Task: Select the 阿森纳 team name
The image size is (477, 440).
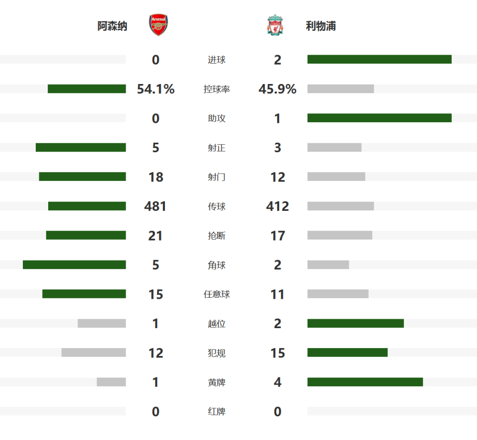Action: (112, 26)
